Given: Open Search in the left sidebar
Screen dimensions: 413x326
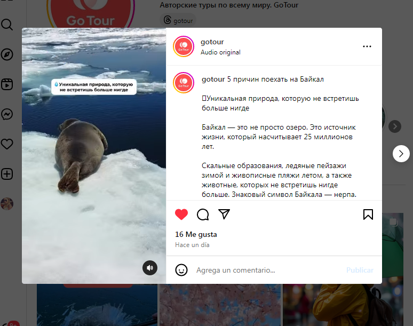Looking at the screenshot, I should (x=7, y=25).
